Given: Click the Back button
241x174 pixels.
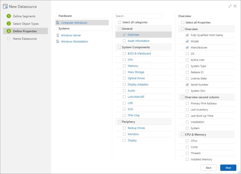Looking at the screenshot, I should (209, 168).
